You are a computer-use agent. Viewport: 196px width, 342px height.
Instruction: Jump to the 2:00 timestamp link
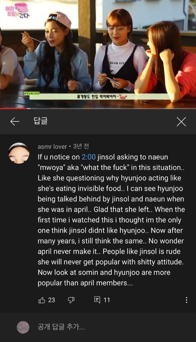point(88,157)
